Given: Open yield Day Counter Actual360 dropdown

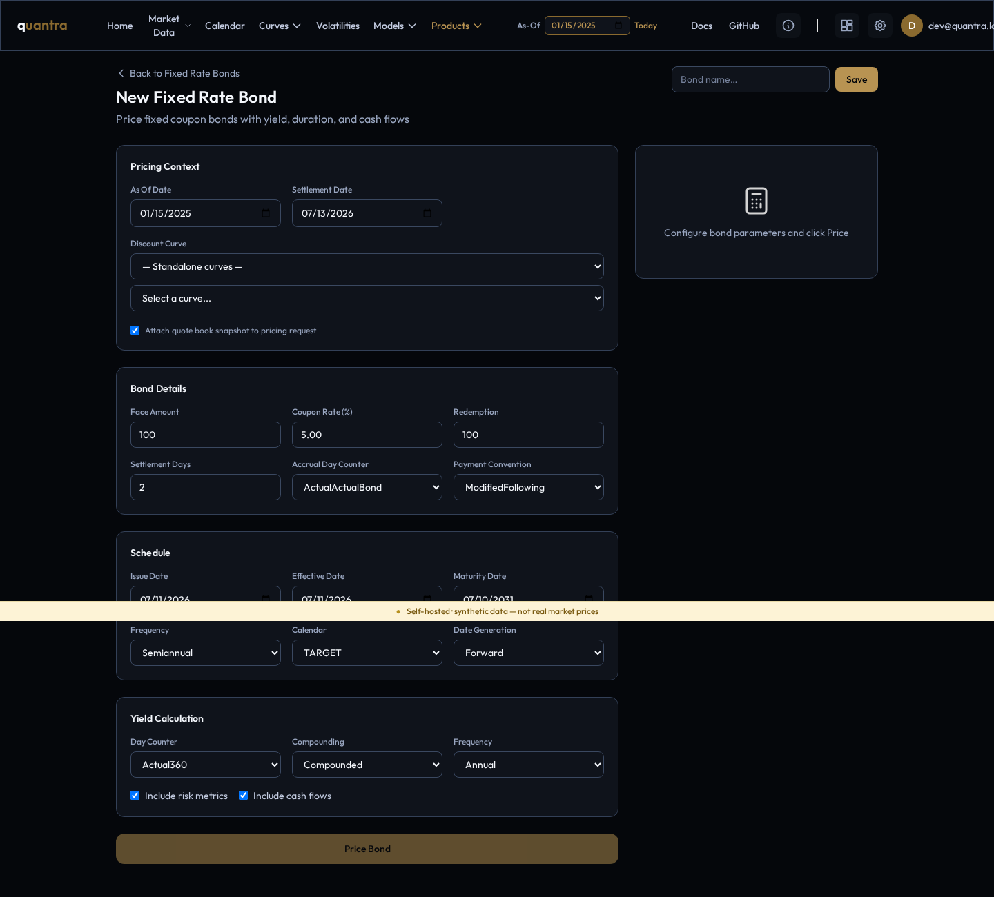Looking at the screenshot, I should tap(206, 765).
